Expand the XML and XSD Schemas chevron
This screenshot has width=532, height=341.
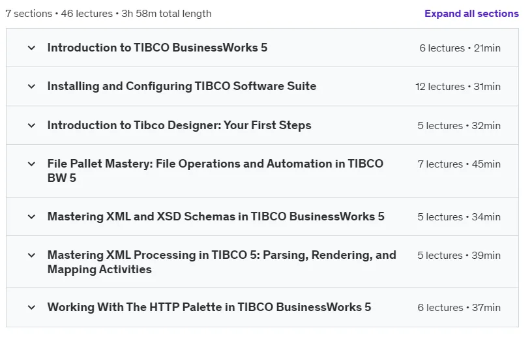click(x=31, y=217)
